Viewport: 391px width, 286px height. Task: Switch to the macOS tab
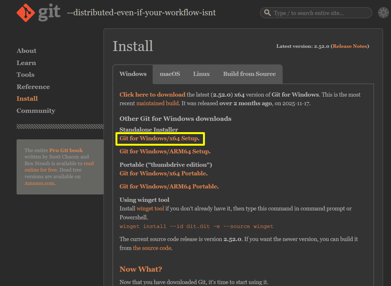tap(170, 74)
